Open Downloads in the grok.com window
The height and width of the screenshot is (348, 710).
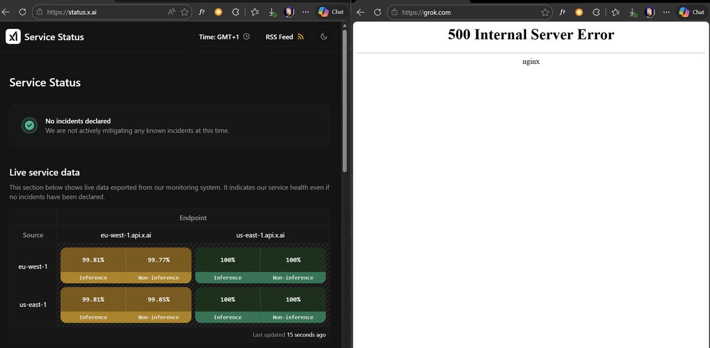click(632, 12)
